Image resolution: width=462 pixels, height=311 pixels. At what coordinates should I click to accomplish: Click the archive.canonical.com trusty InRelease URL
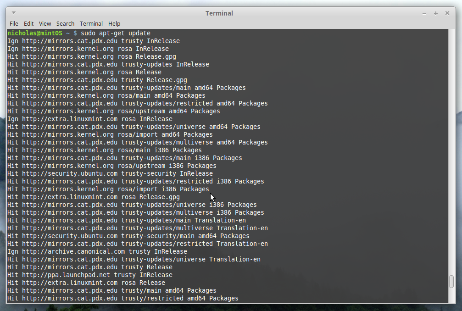pyautogui.click(x=105, y=251)
